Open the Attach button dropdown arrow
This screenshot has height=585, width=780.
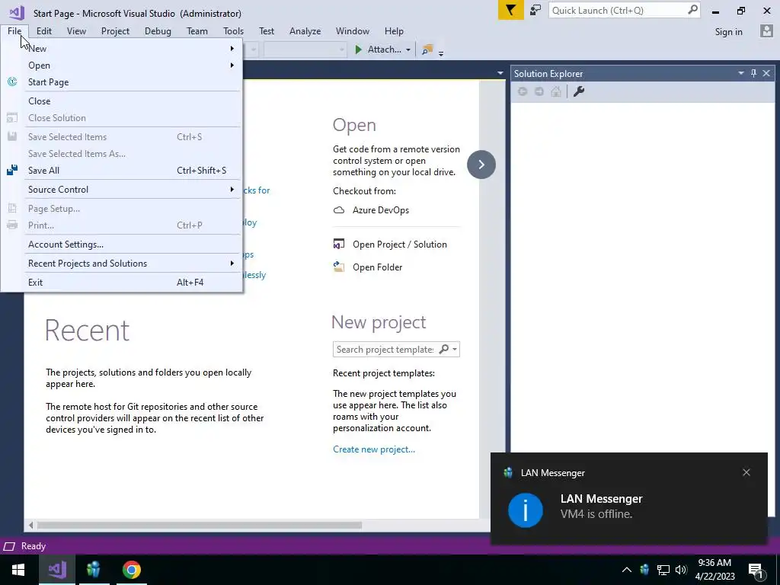point(408,50)
